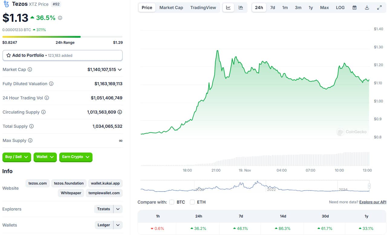This screenshot has width=387, height=235.
Task: Open templewallet.com link
Action: [104, 193]
